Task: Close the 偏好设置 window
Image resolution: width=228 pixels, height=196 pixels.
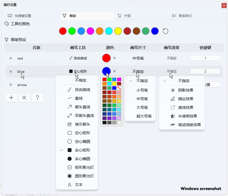Action: 224,5
